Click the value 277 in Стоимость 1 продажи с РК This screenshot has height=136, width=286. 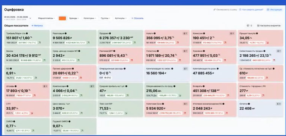tap(243, 91)
